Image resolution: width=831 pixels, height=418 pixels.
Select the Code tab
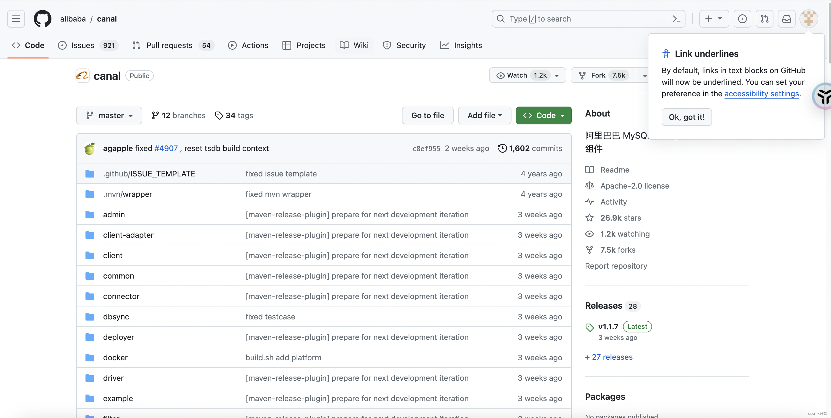pyautogui.click(x=28, y=45)
